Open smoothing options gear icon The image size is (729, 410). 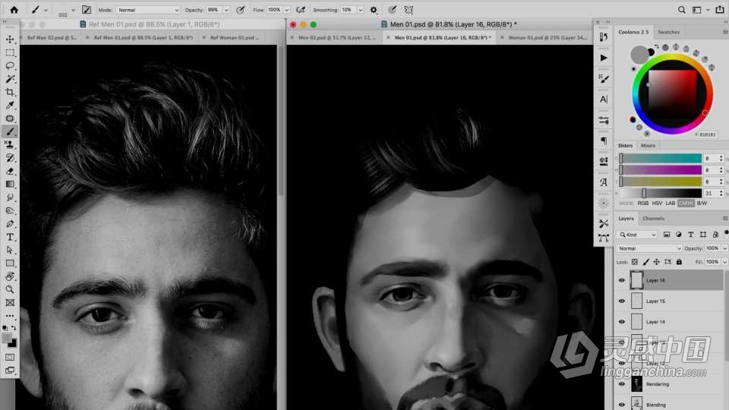click(374, 10)
